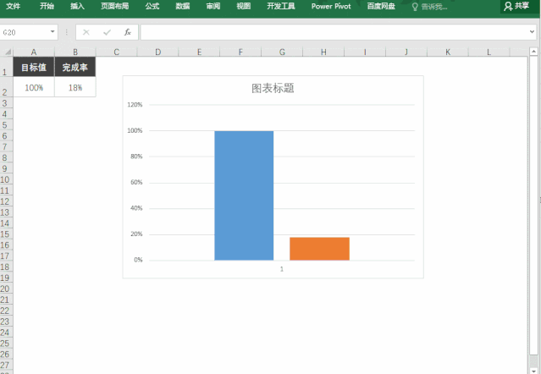Click the select-all corner triangle
541x374 pixels.
[8, 52]
